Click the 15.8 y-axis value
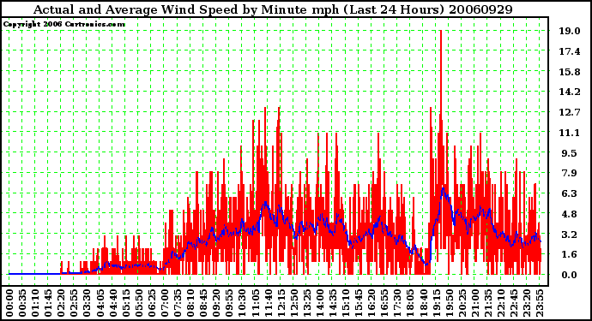The image size is (592, 321). pos(570,72)
